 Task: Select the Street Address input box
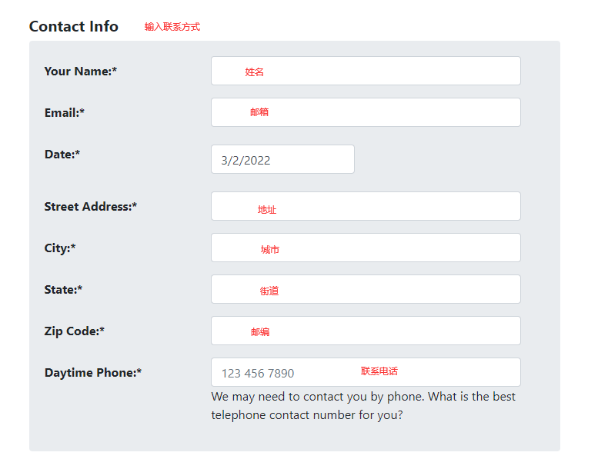[366, 206]
